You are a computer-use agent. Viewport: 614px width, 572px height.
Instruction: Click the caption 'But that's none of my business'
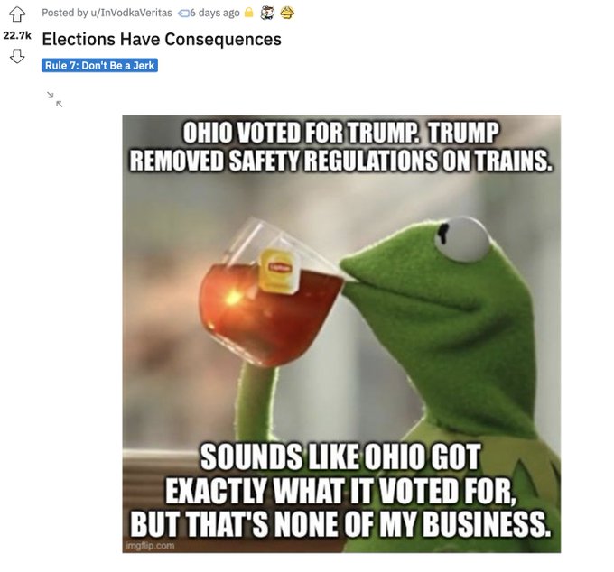[x=340, y=524]
